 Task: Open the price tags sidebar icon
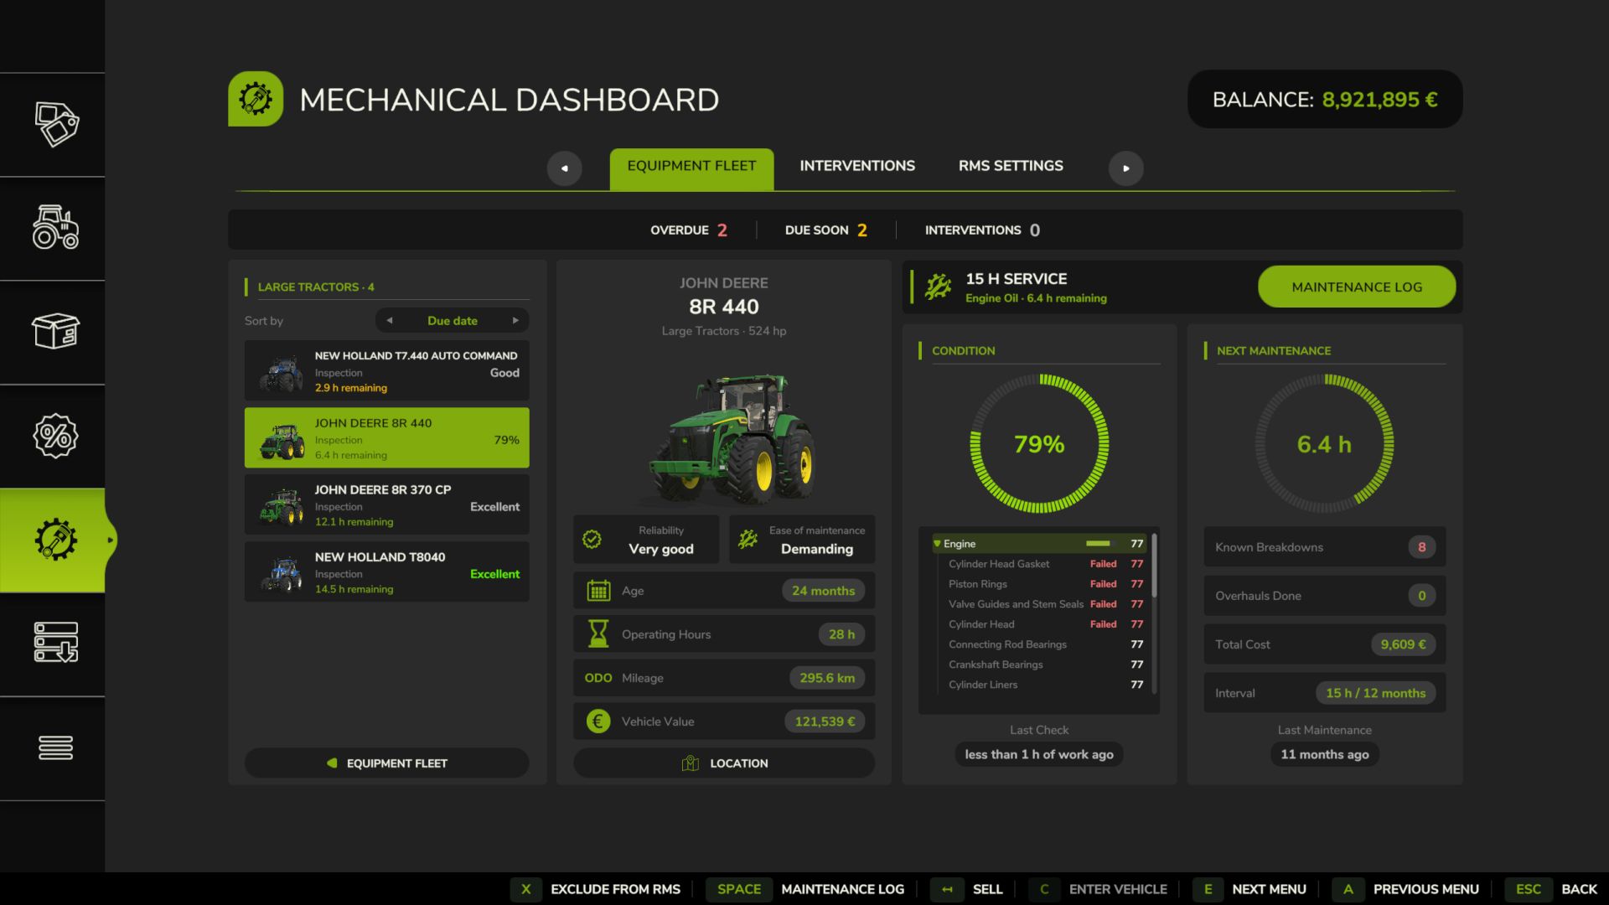[56, 124]
